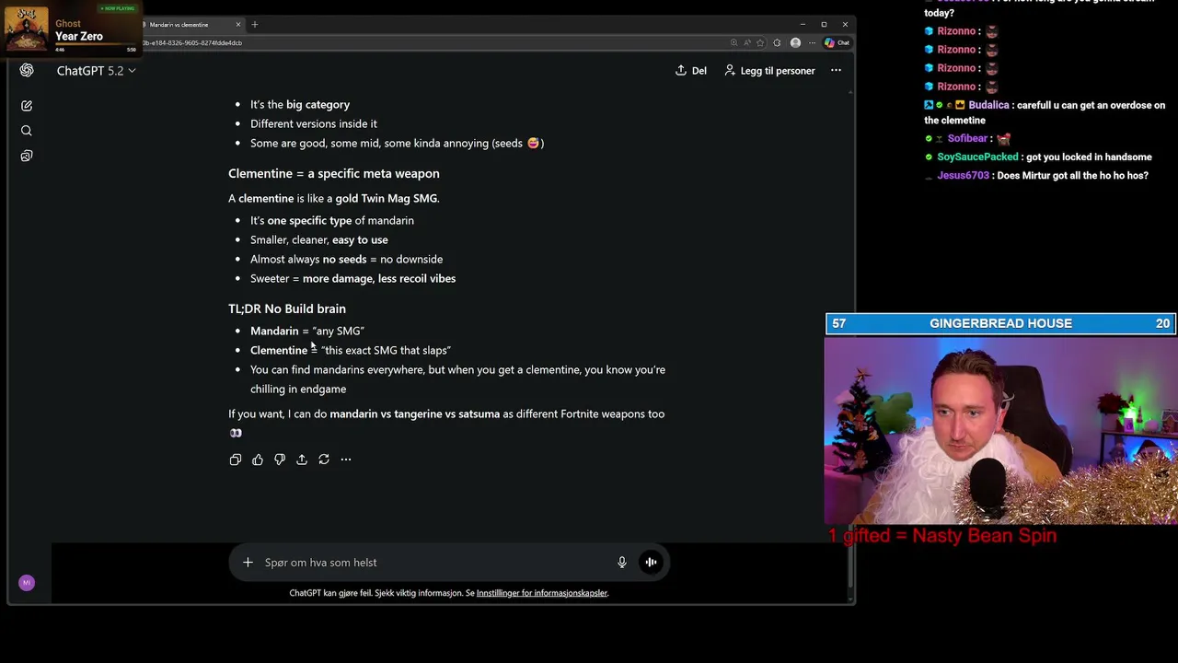This screenshot has width=1178, height=663.
Task: Click the Del share button
Action: (x=691, y=71)
